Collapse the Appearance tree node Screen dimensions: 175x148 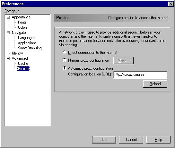click(x=8, y=17)
